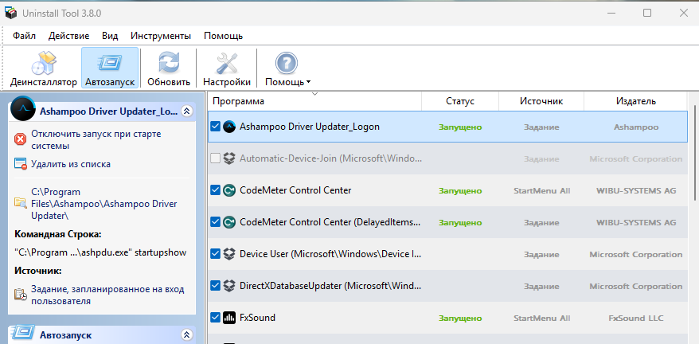Click the Автозапуск sidebar panel icon
Screen dimensions: 699x344
click(21, 334)
